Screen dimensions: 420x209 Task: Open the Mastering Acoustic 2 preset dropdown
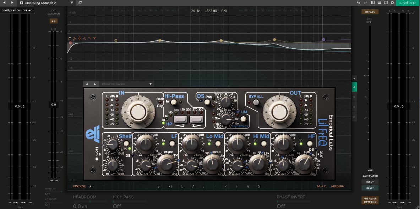click(72, 2)
